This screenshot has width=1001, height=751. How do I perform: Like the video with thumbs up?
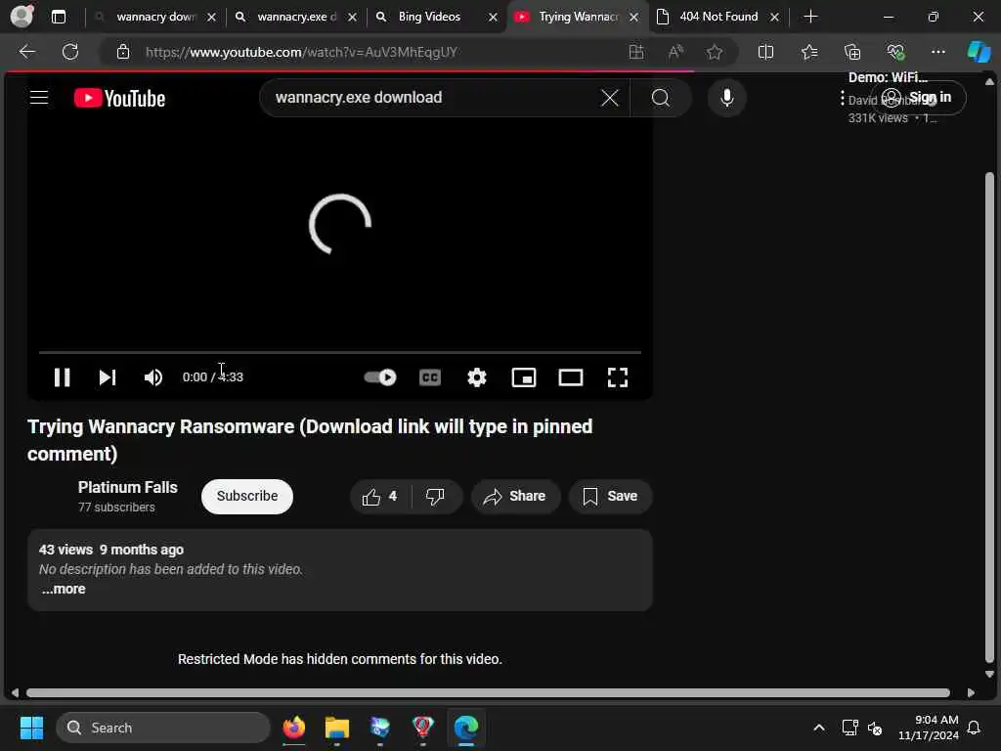(380, 496)
